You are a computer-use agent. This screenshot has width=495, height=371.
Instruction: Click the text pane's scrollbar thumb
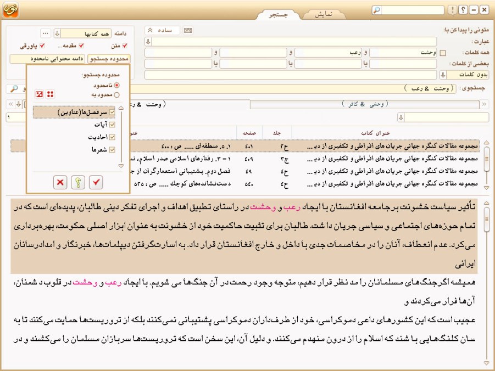(x=486, y=218)
